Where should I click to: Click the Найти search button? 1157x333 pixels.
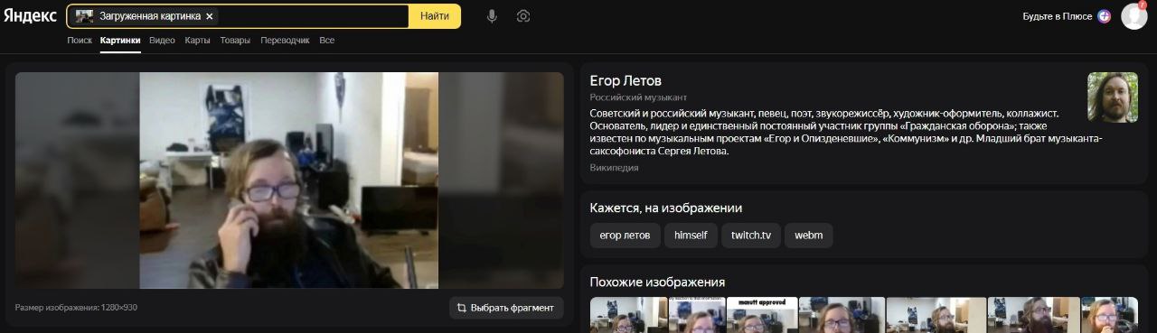pyautogui.click(x=435, y=16)
